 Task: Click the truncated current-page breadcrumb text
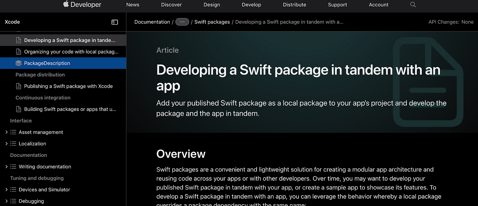point(289,22)
